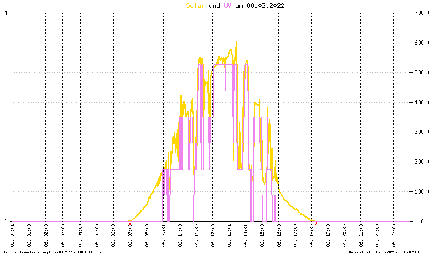Viewport: 429px width, 255px height.
Task: Click the time label "06. 02:00"
Action: click(46, 236)
